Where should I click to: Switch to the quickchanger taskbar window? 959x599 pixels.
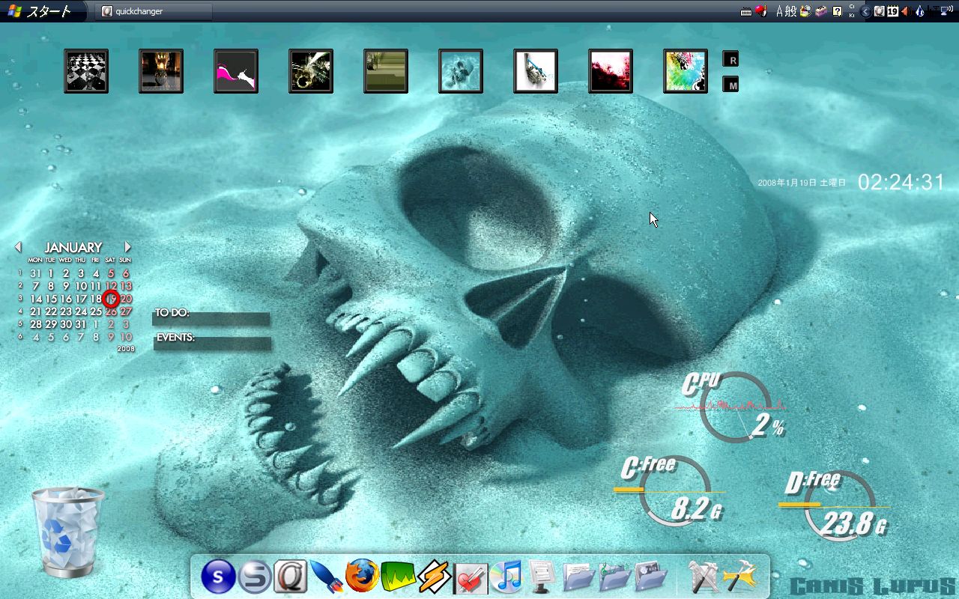(x=154, y=11)
